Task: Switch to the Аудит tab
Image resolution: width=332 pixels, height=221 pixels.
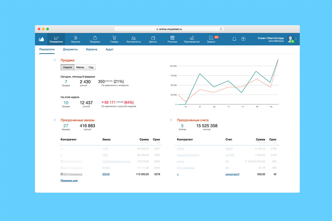Action: coord(110,50)
